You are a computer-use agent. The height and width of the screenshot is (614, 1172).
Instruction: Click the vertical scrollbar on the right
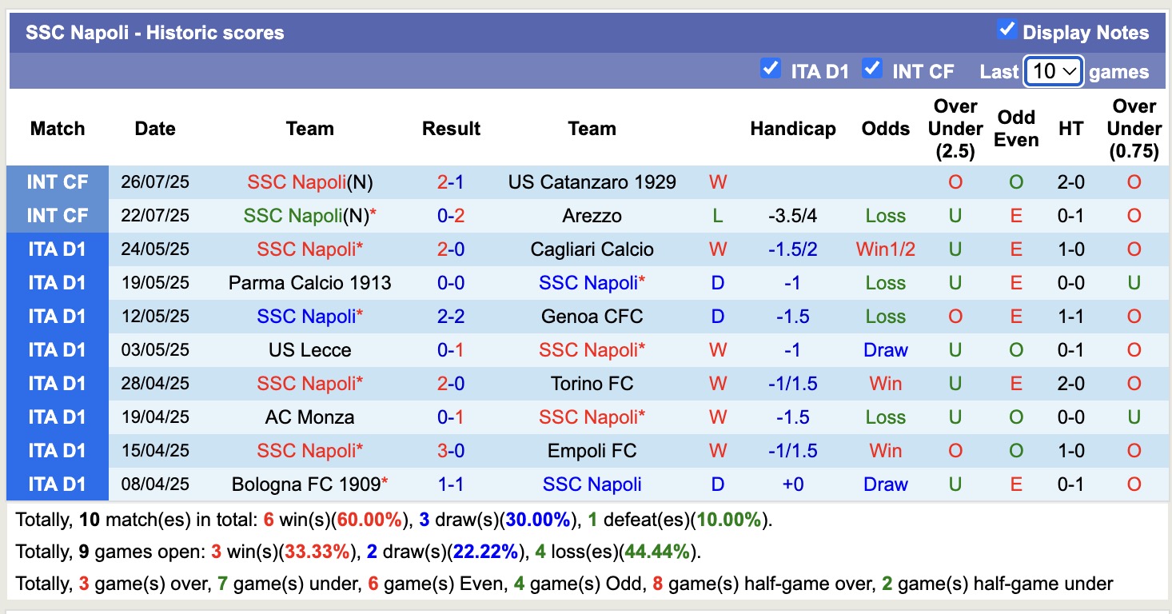(1166, 307)
